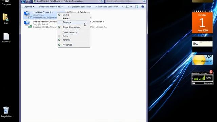This screenshot has width=217, height=122.
Task: Click the sun icon in weather gadget
Action: click(x=199, y=60)
